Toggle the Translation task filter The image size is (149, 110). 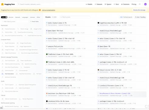click(25, 67)
